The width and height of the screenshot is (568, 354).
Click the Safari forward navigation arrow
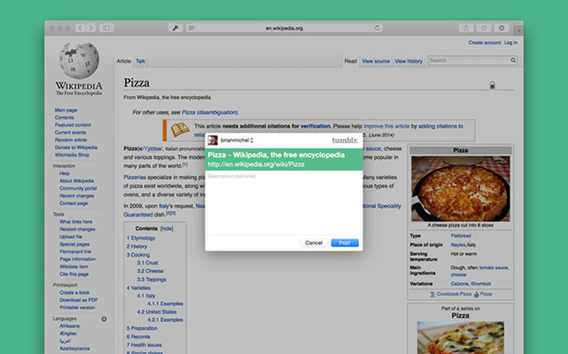tap(91, 28)
